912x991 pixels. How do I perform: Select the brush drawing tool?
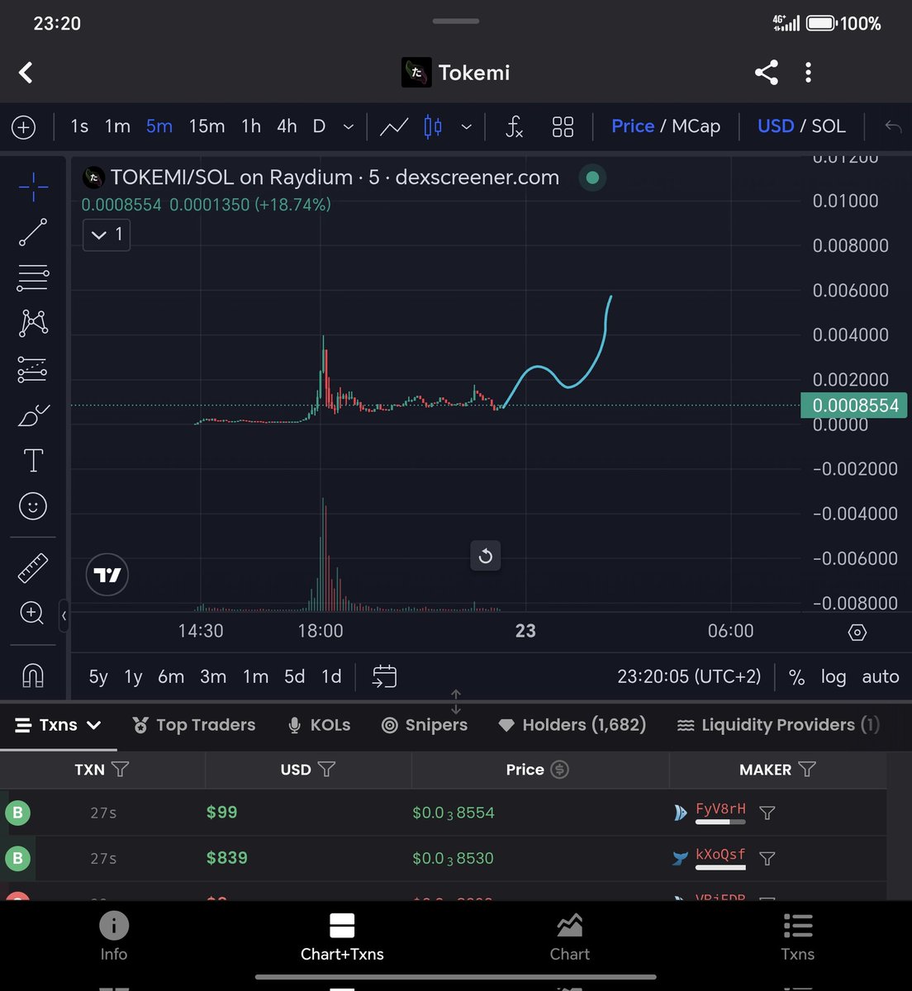pyautogui.click(x=33, y=415)
